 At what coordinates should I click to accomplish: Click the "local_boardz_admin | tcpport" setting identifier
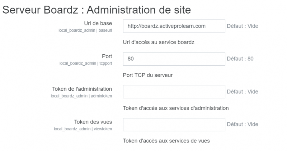click(x=85, y=63)
